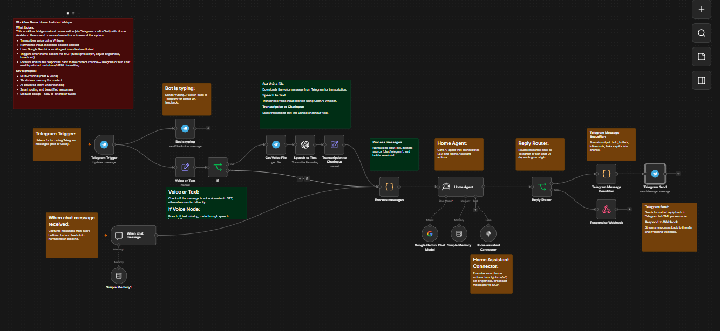Select the Home Agent node
Image resolution: width=720 pixels, height=331 pixels.
(x=460, y=187)
